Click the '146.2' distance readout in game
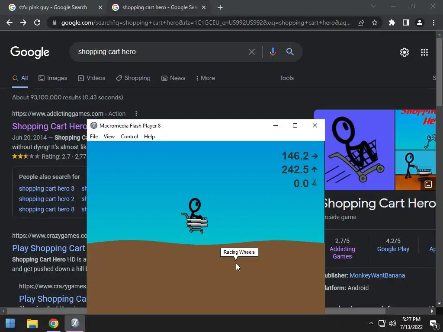Image resolution: width=443 pixels, height=332 pixels. [295, 156]
